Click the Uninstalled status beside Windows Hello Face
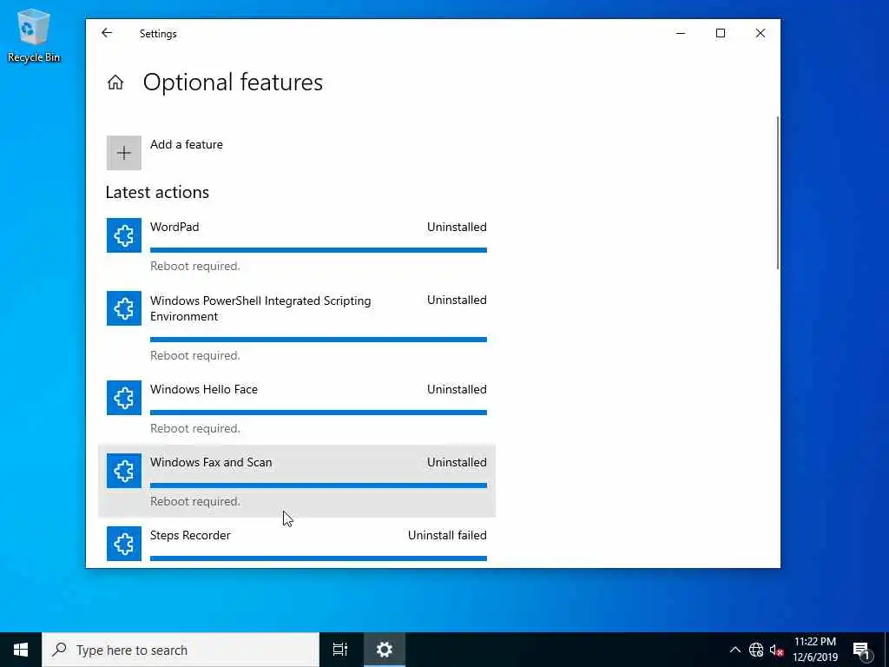 [x=457, y=389]
